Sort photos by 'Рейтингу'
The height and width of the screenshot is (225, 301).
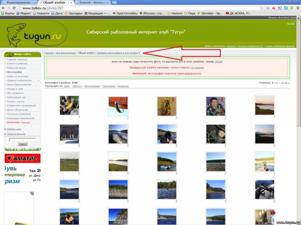tap(77, 86)
